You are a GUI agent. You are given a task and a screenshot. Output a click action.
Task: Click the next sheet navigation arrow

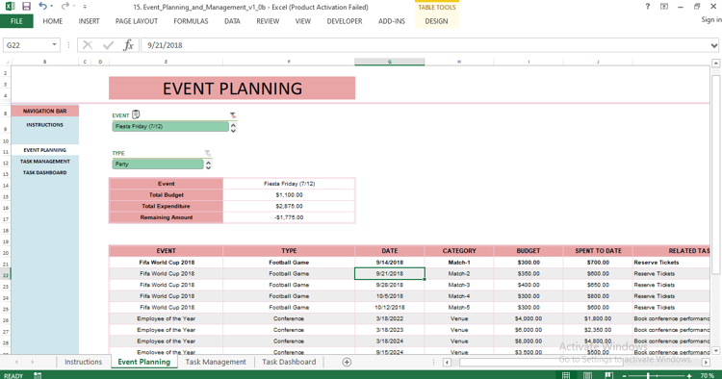click(x=32, y=362)
